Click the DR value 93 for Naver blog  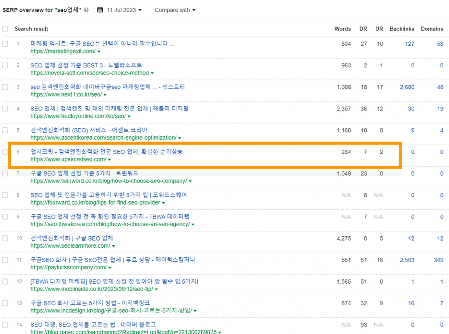click(364, 325)
